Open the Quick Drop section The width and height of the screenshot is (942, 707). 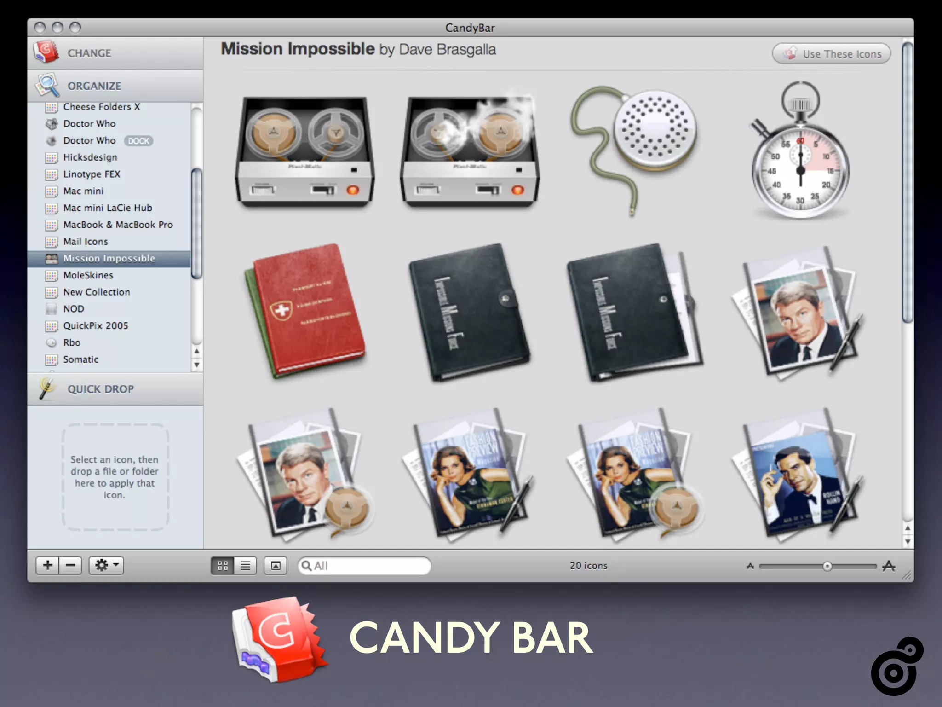pos(100,389)
